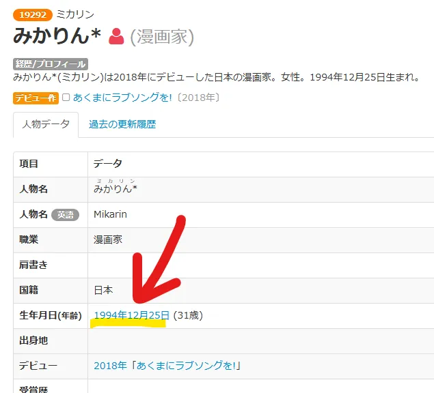Switch to the 過去の更新履歴 tab

click(122, 124)
